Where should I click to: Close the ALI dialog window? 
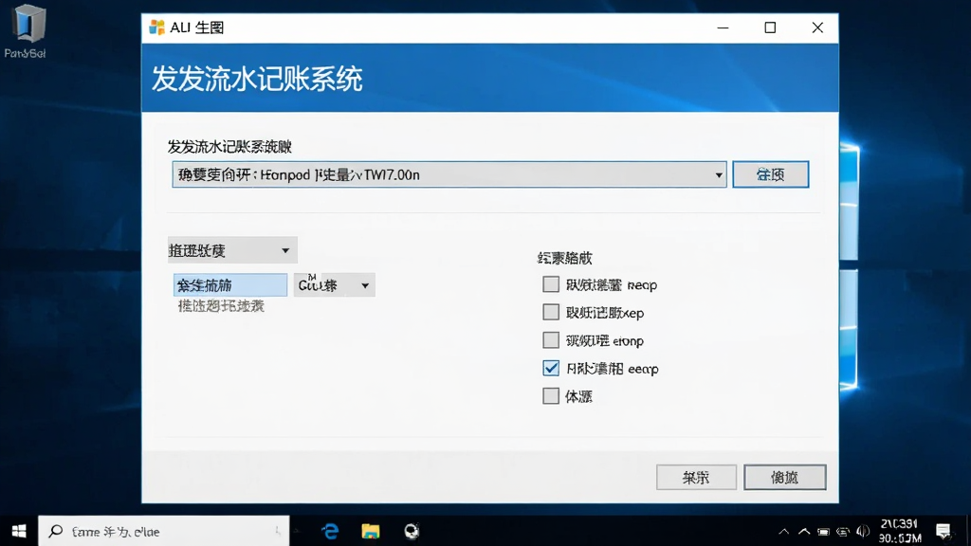816,27
